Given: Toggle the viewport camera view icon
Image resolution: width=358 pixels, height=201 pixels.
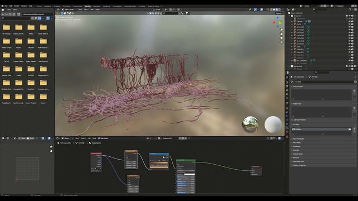Looking at the screenshot, I should [281, 38].
